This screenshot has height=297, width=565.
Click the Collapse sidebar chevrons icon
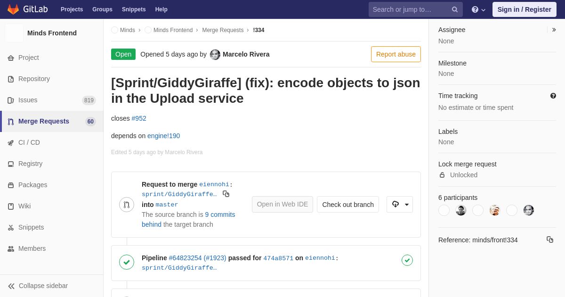[11, 286]
